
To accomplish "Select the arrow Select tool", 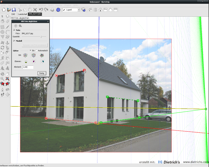I will (x=2, y=16).
